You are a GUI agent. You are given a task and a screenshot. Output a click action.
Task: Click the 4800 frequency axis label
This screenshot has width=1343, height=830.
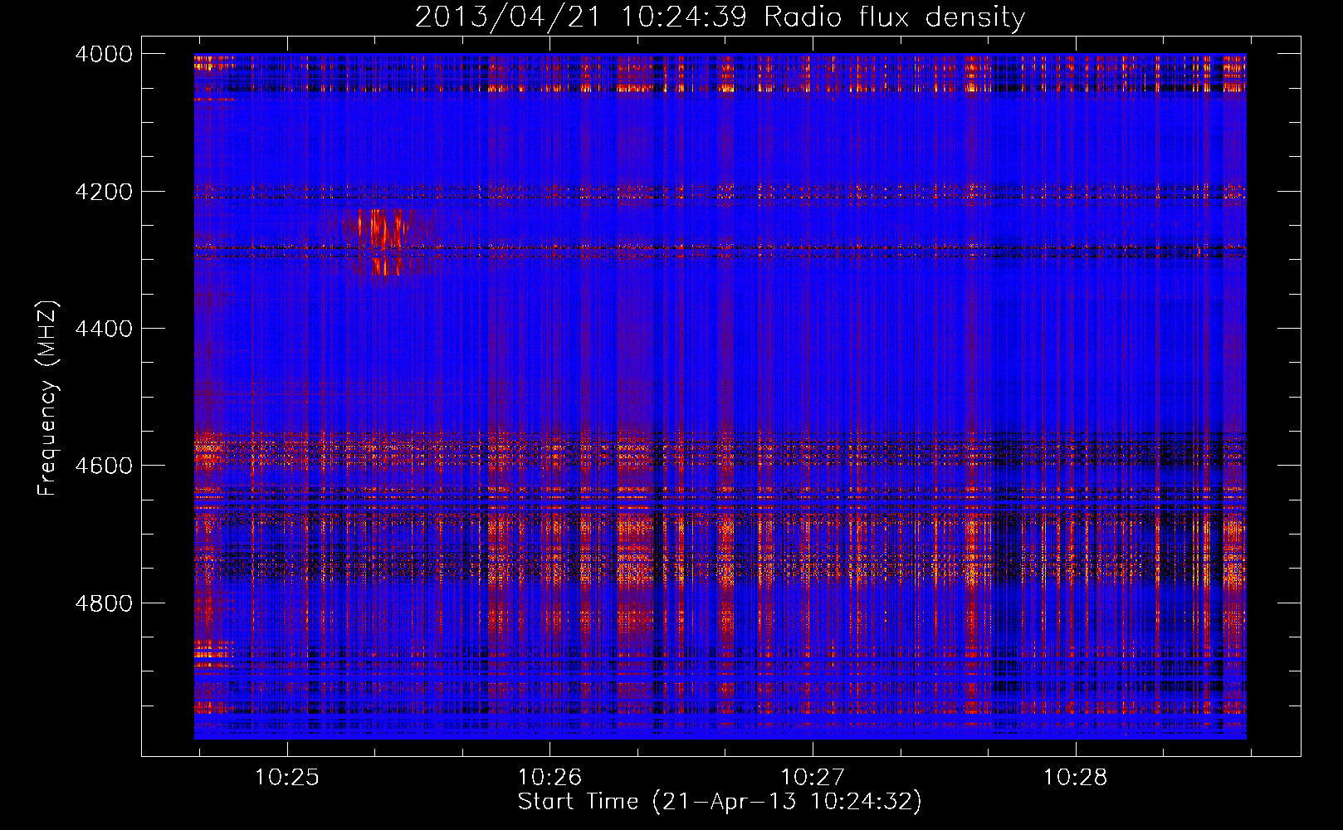coord(104,603)
